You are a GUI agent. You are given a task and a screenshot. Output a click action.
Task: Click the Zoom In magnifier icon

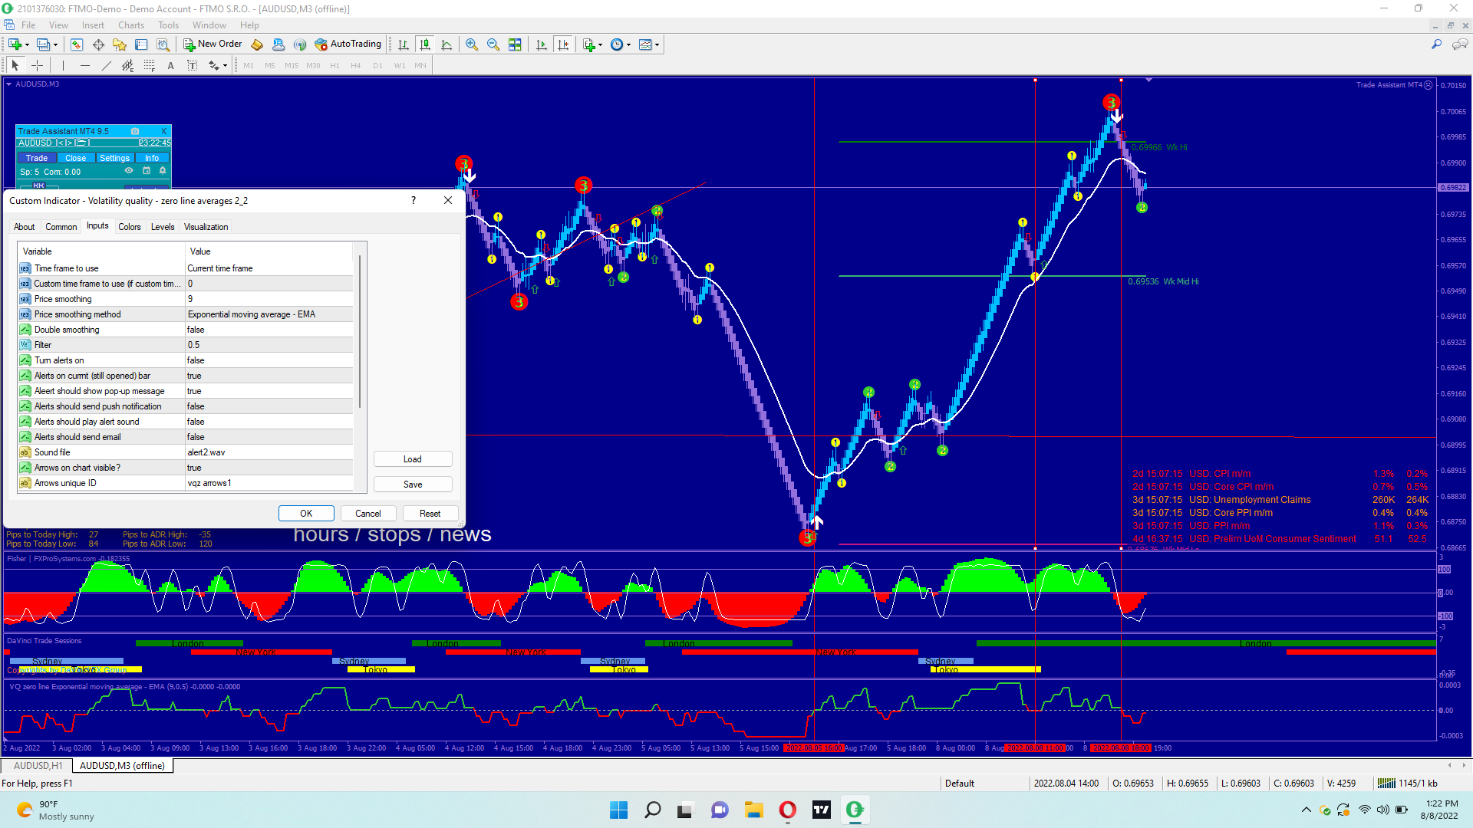(472, 44)
